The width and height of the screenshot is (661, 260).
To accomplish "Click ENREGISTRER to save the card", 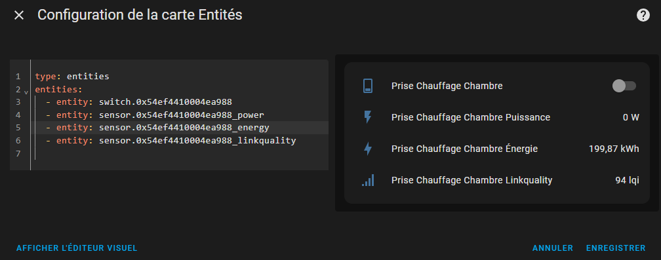I will click(616, 248).
